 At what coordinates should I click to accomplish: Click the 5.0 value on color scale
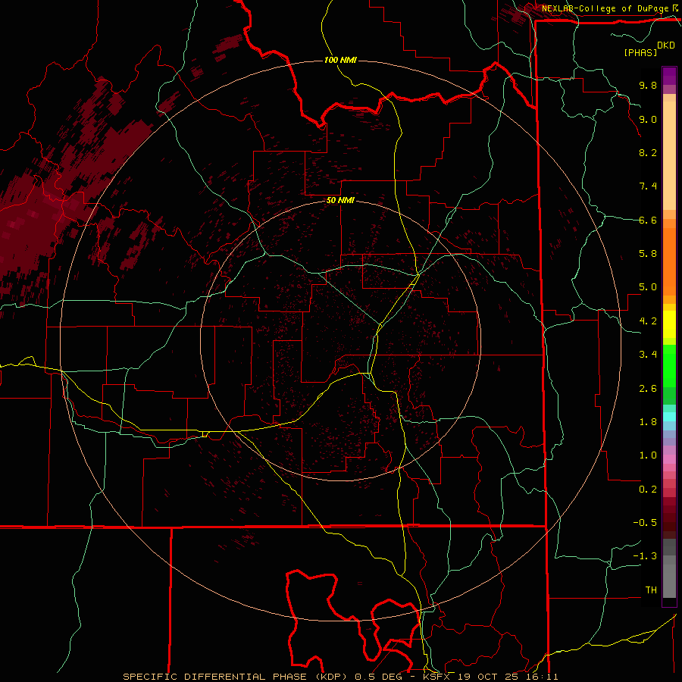pyautogui.click(x=648, y=287)
